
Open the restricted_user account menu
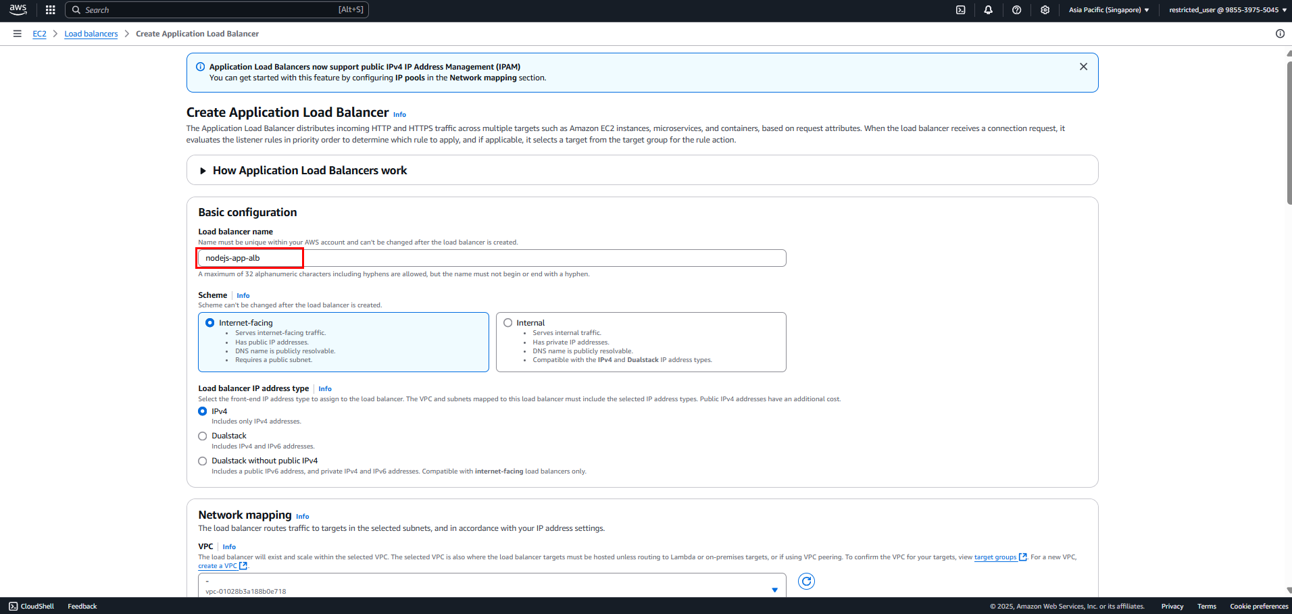(x=1228, y=10)
